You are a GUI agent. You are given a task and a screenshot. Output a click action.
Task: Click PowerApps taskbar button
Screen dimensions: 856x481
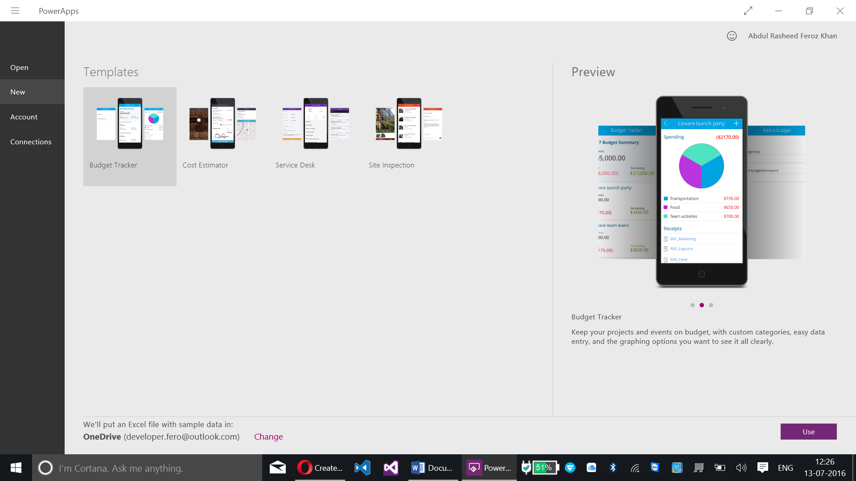coord(489,468)
